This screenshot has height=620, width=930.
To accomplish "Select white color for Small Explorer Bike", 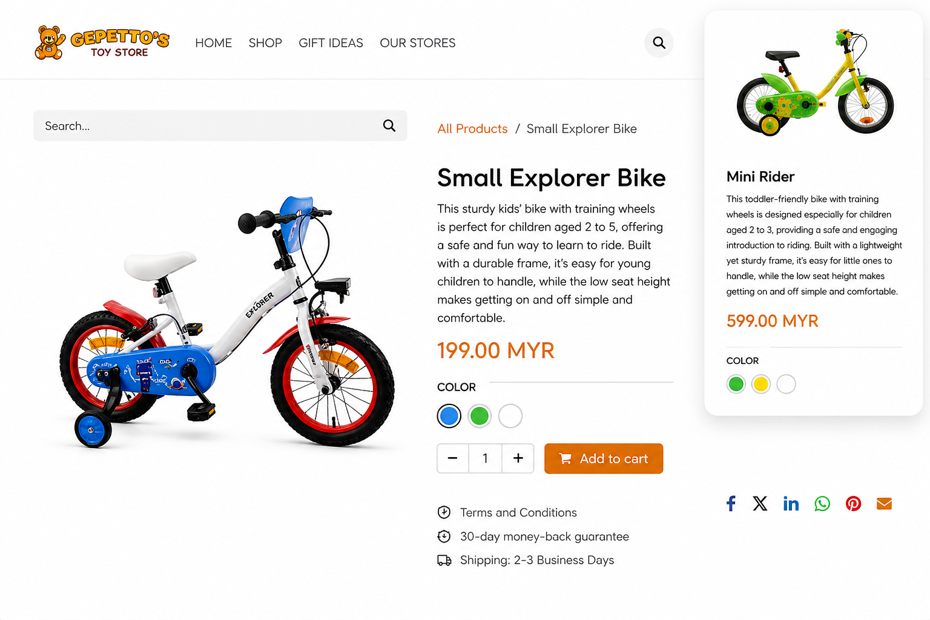I will pos(510,416).
